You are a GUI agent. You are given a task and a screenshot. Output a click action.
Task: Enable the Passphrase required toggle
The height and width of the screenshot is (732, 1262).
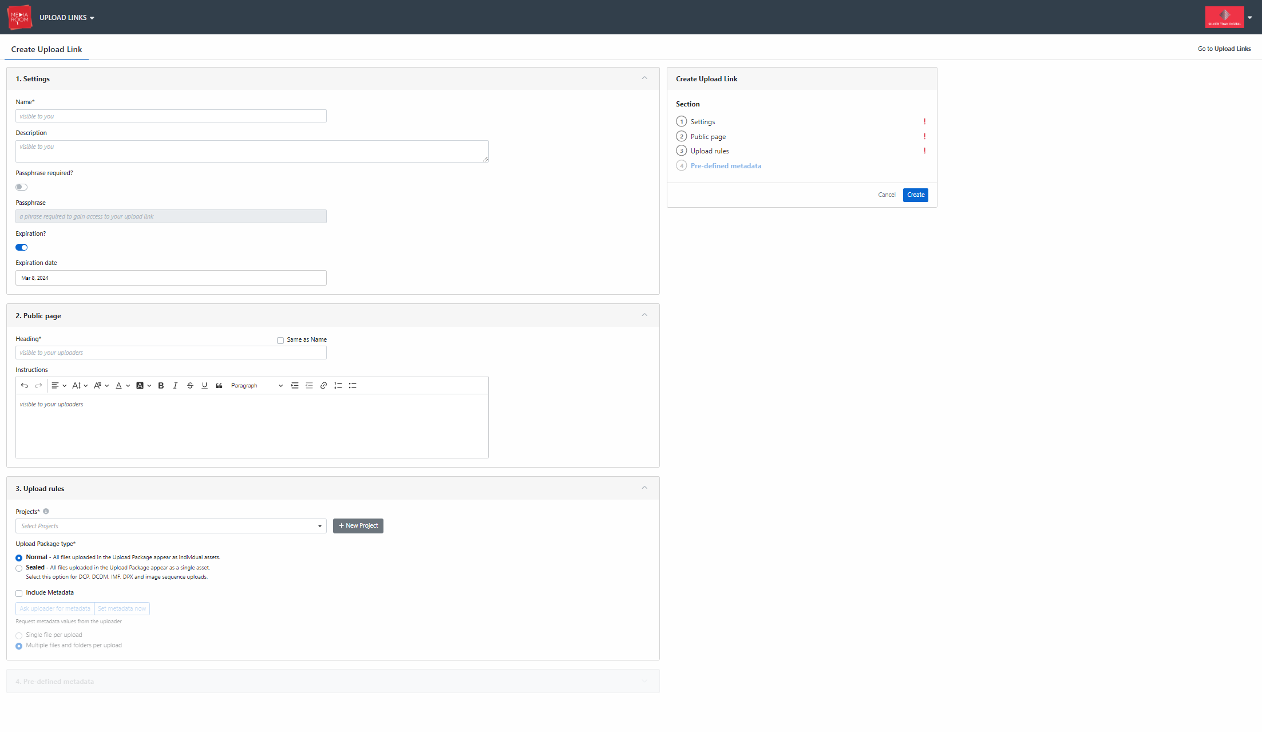pos(21,187)
